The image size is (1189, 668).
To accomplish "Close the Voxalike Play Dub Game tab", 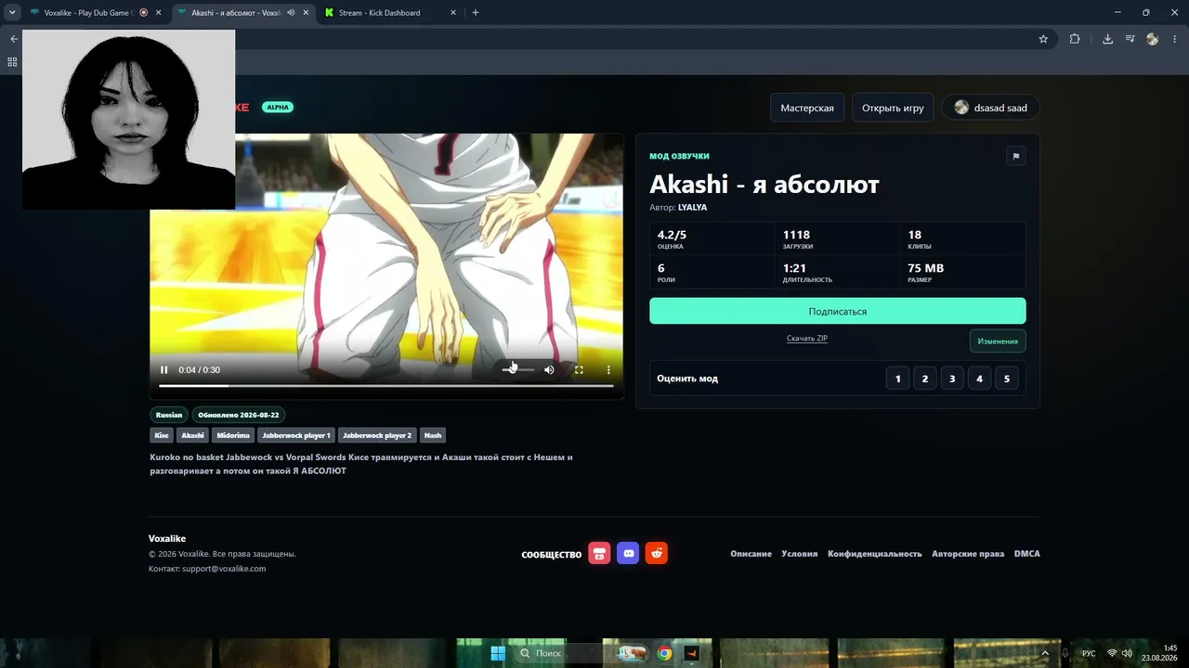I will click(159, 13).
